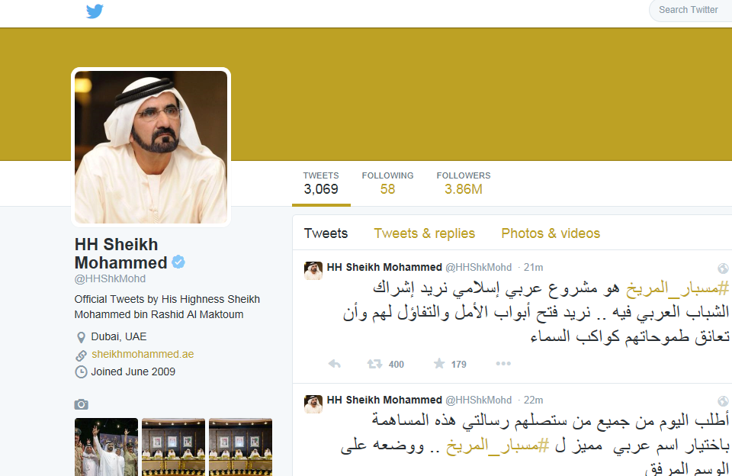Image resolution: width=732 pixels, height=476 pixels.
Task: Open the Tweets & replies tab
Action: [425, 233]
